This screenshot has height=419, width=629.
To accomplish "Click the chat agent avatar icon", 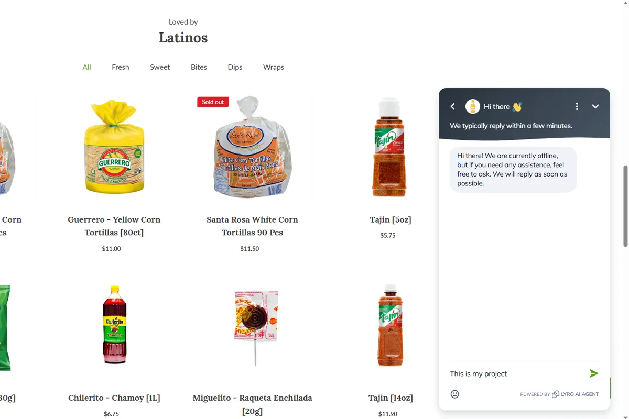I will click(x=473, y=106).
